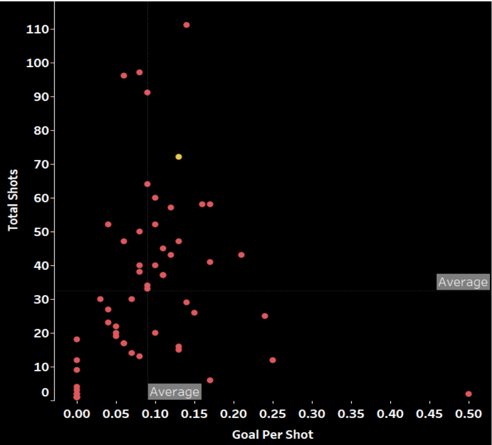Screen dimensions: 492x445
Task: Select the zero goal-per-shot point at 18 shots
Action: (77, 339)
